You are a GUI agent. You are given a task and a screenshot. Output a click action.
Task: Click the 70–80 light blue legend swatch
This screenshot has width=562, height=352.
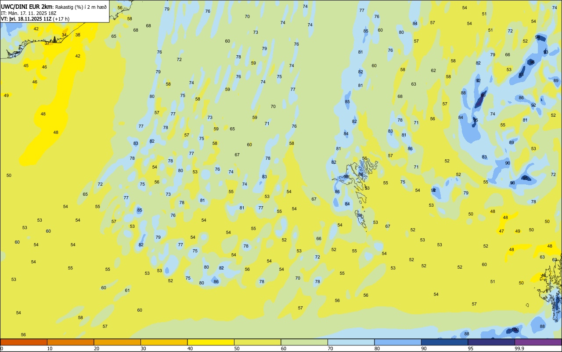(351, 342)
